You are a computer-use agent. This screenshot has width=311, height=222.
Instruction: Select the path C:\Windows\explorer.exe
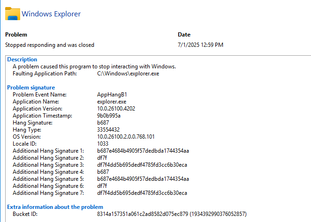[x=128, y=74]
